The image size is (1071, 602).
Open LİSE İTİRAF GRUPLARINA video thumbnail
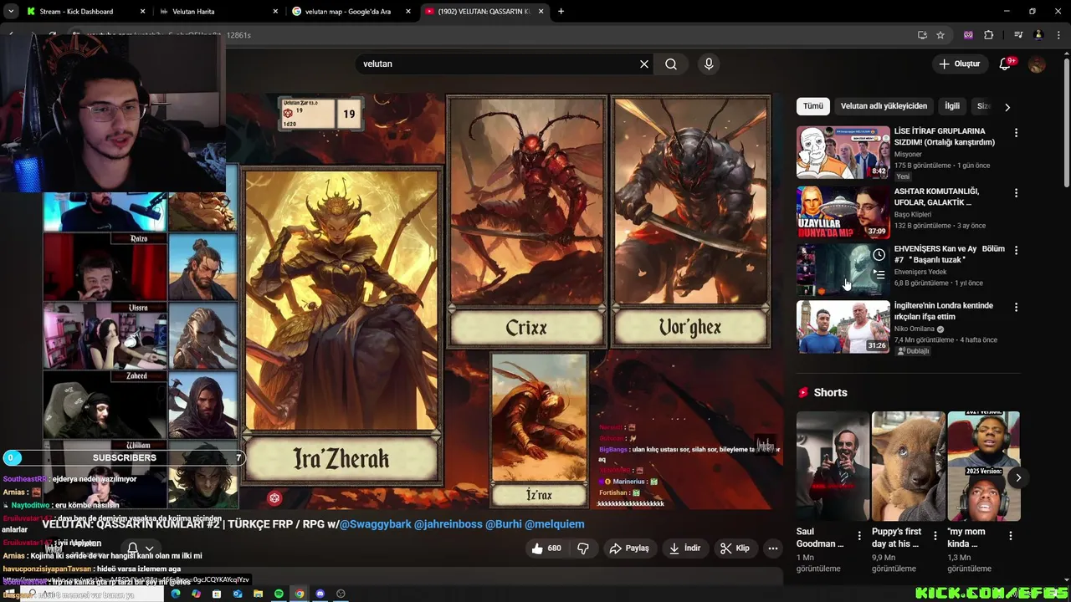pos(843,152)
